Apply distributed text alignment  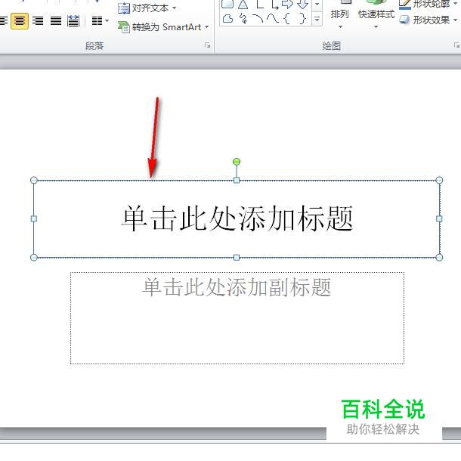[73, 21]
